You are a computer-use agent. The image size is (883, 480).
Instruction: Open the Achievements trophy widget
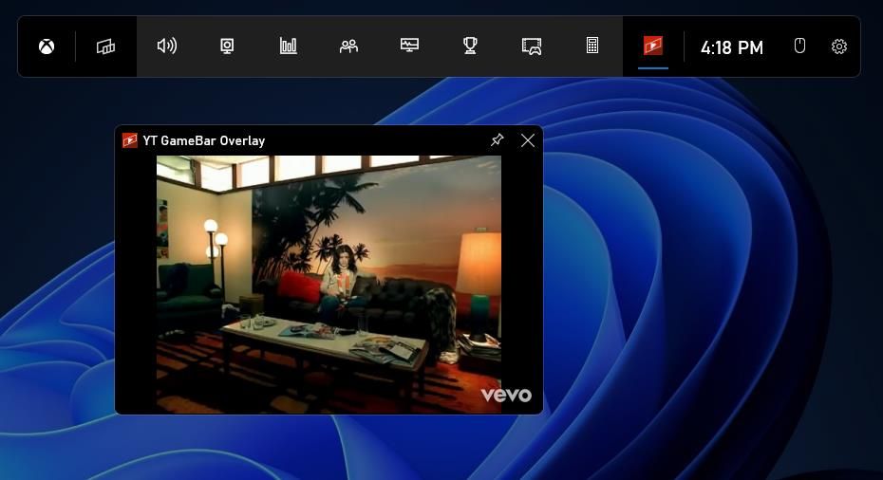[x=470, y=46]
